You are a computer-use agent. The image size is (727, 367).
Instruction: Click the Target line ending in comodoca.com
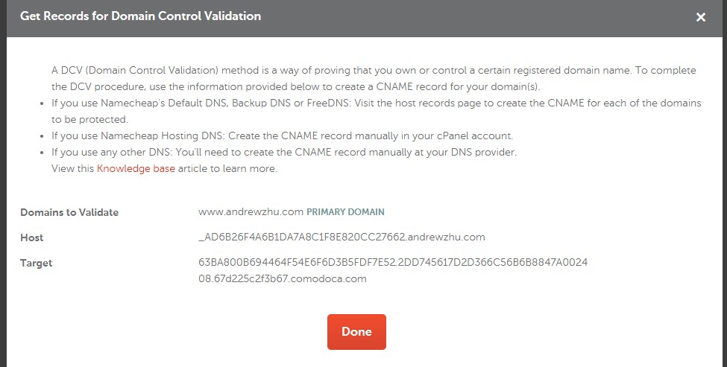click(x=283, y=279)
